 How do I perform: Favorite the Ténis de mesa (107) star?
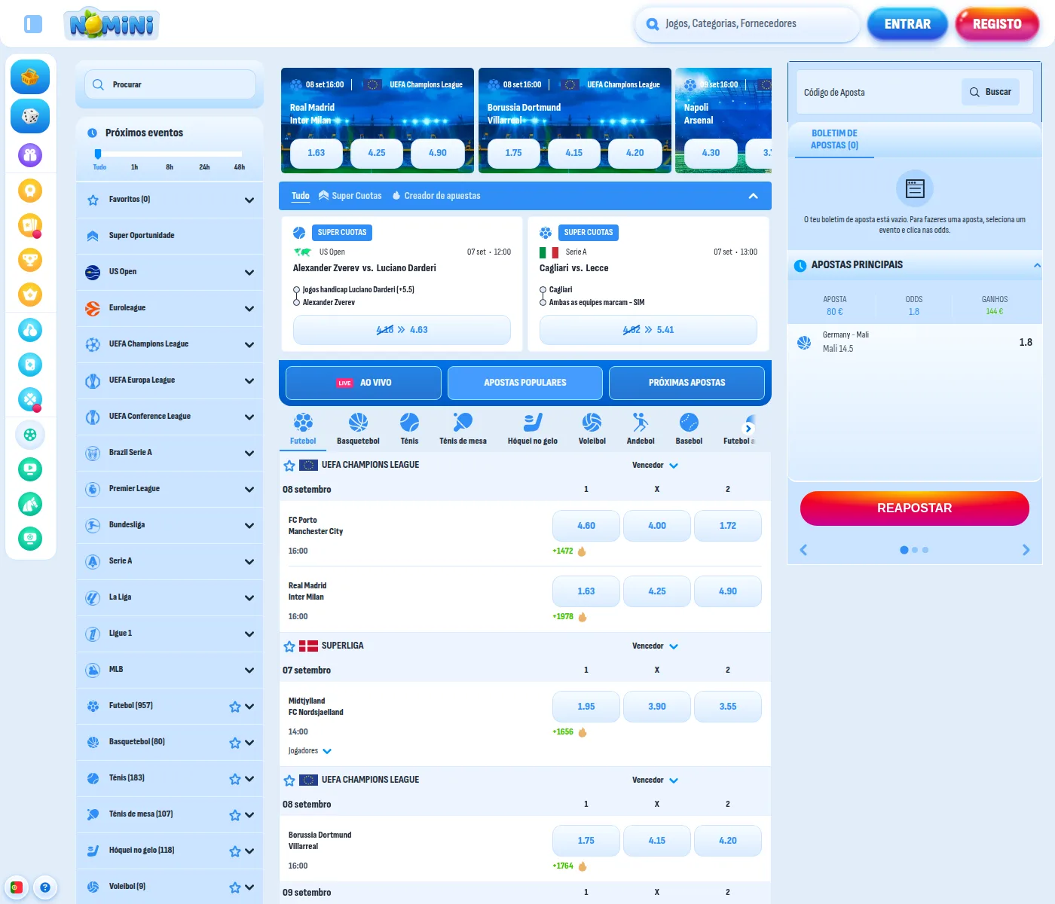[235, 815]
